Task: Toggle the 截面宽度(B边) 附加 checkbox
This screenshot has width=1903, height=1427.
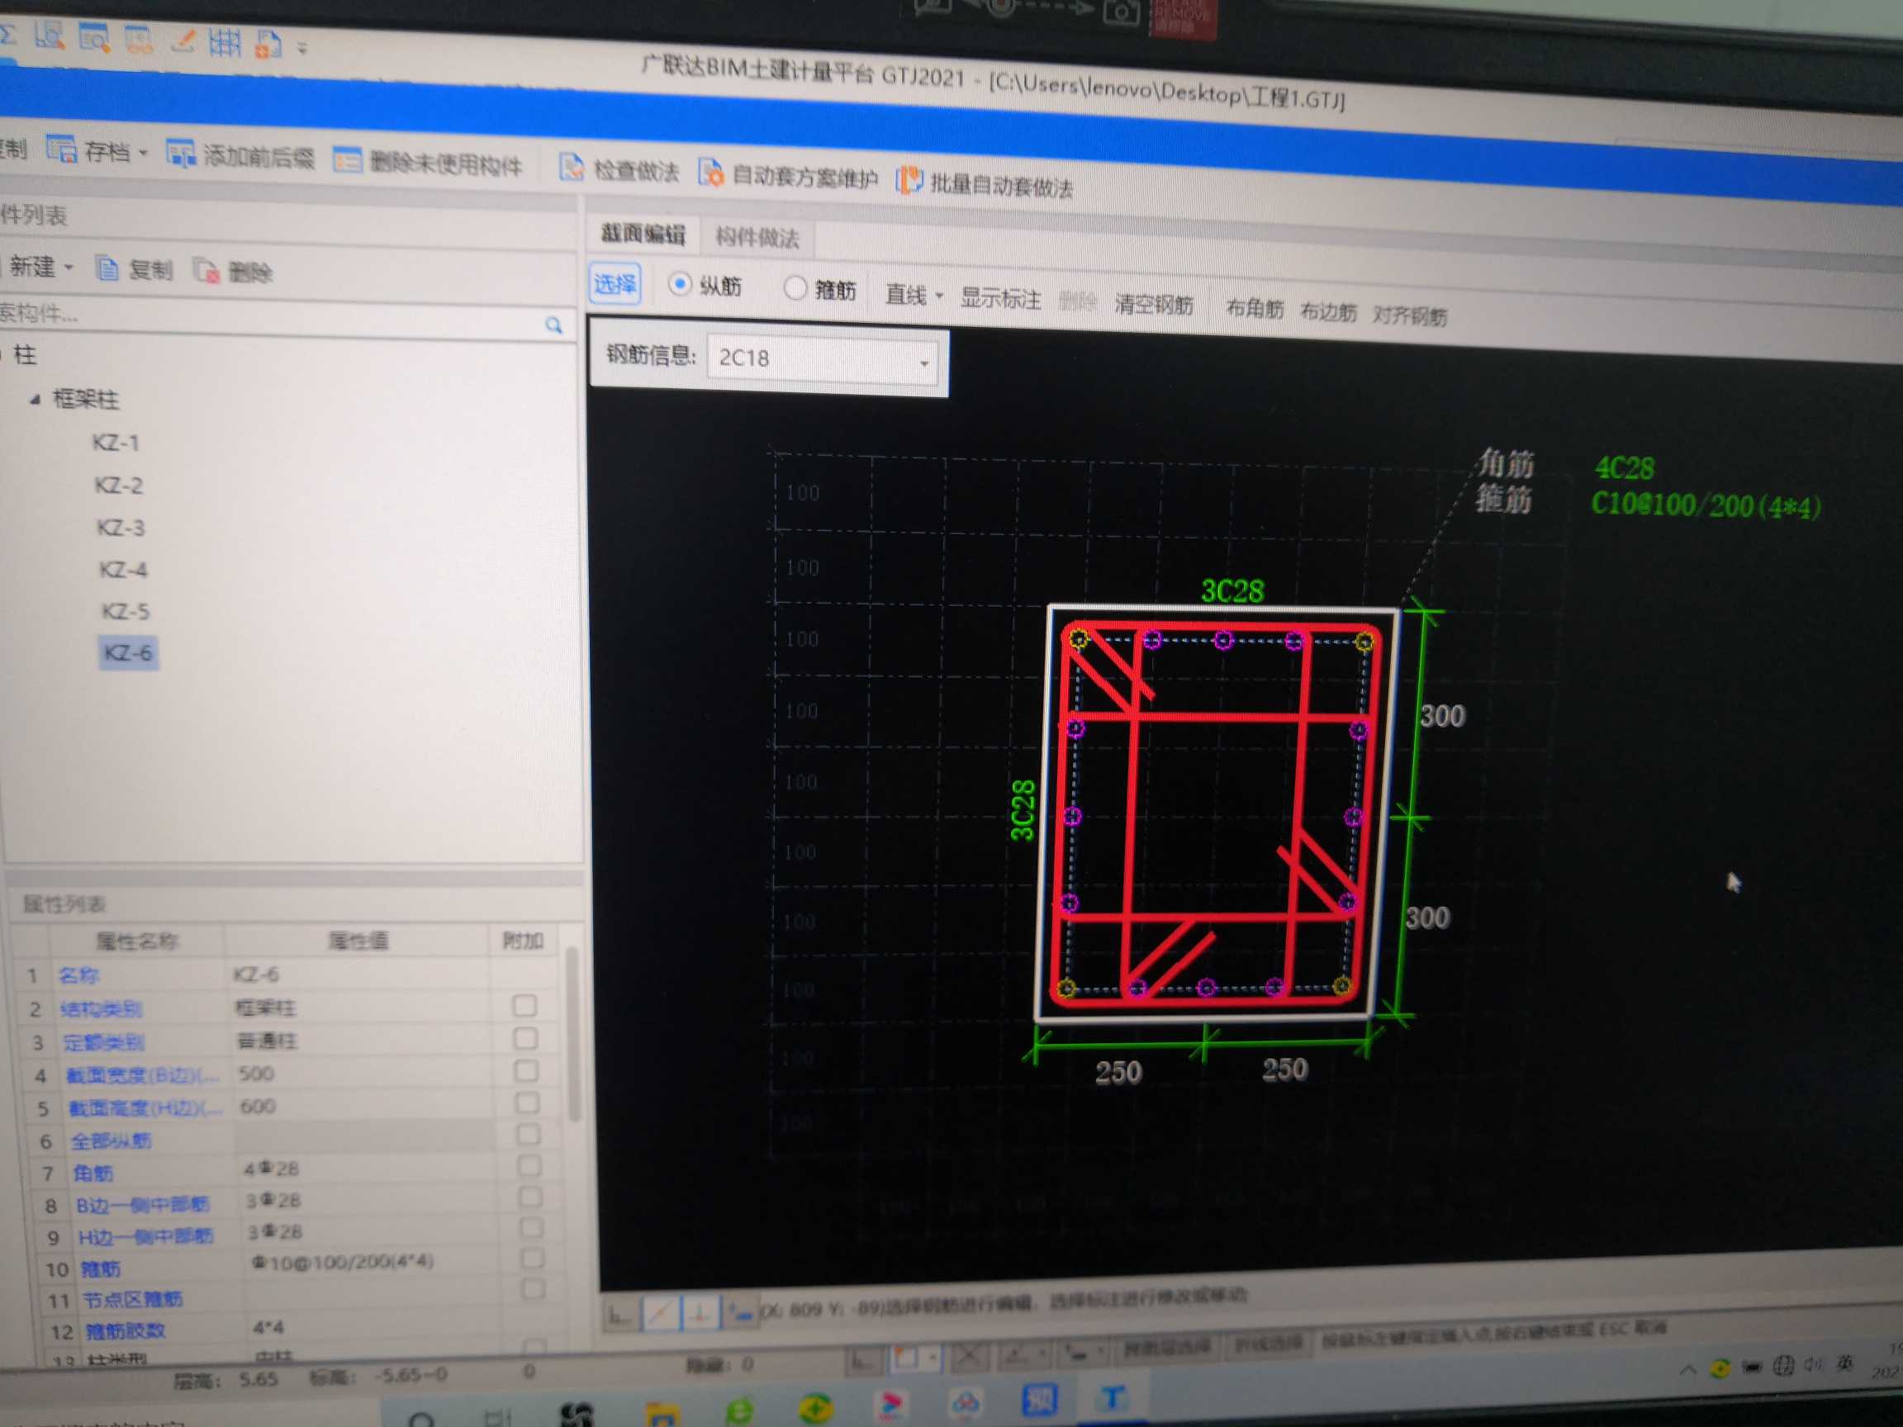Action: [525, 1071]
